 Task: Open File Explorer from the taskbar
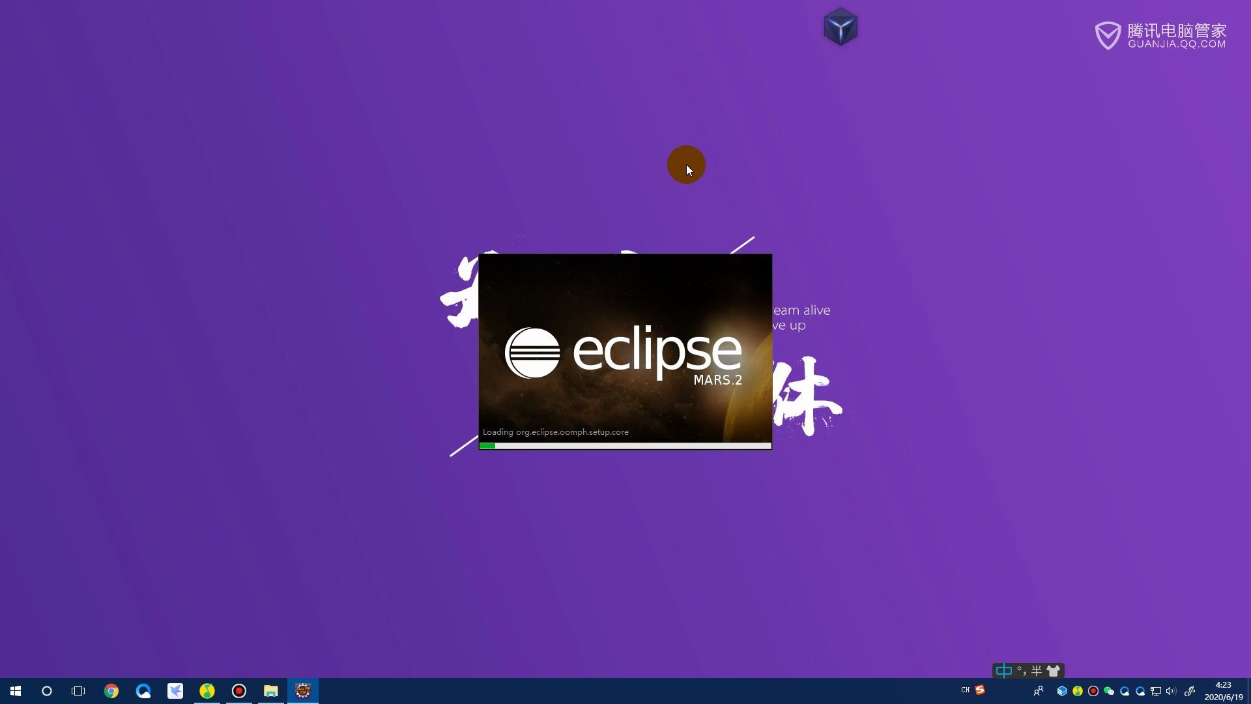point(271,691)
